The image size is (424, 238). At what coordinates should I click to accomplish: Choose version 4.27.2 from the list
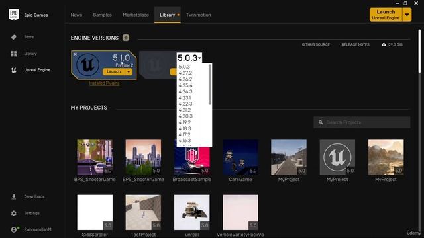tap(185, 73)
